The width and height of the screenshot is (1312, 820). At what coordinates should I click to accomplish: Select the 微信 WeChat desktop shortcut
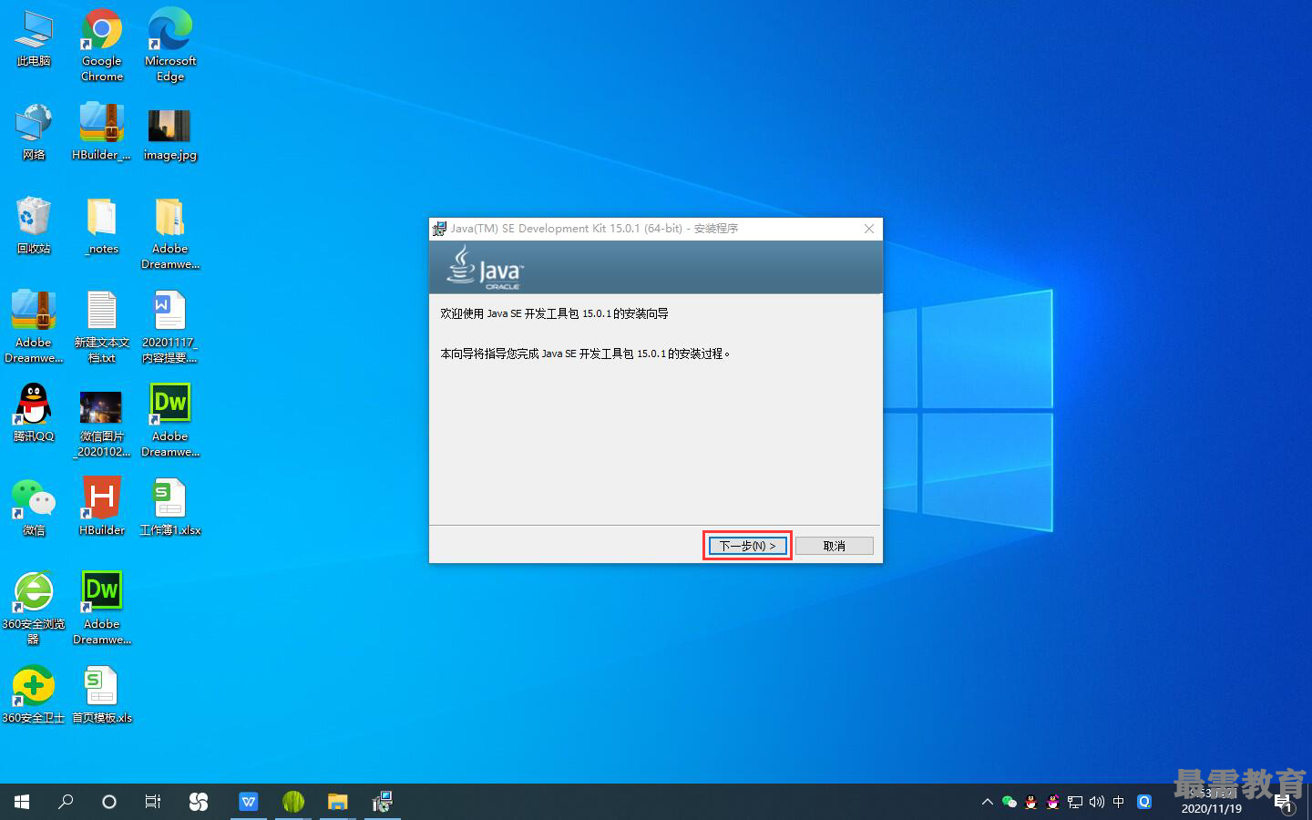34,507
